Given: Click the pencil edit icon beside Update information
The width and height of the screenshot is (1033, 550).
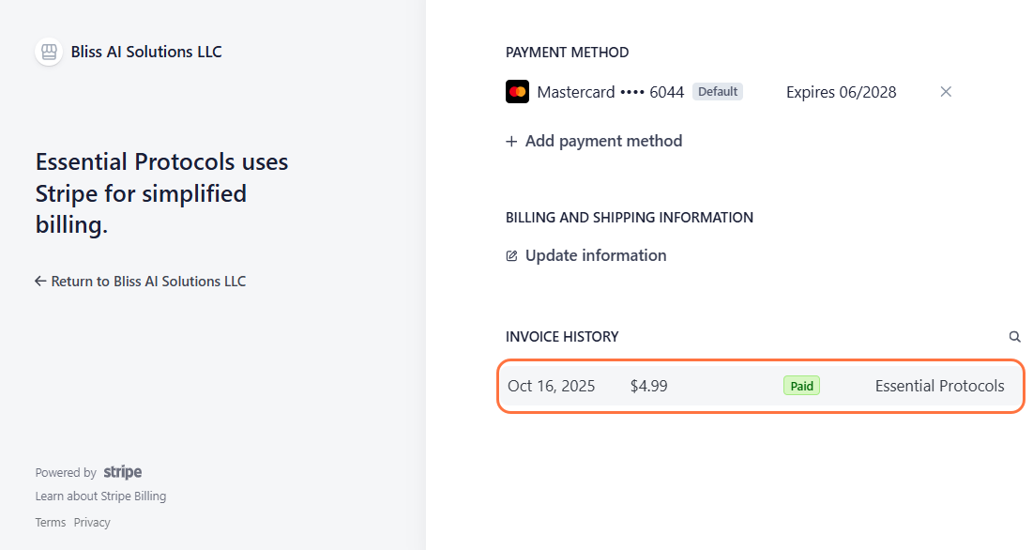Looking at the screenshot, I should pyautogui.click(x=511, y=256).
